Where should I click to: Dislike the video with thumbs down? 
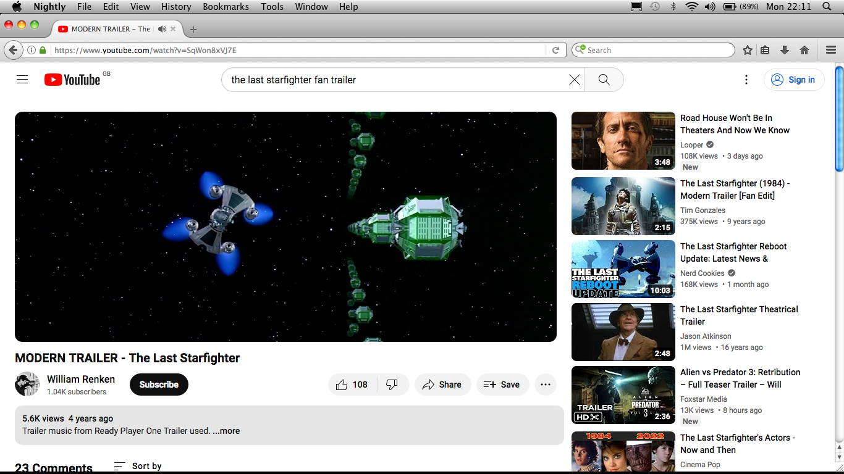click(392, 385)
